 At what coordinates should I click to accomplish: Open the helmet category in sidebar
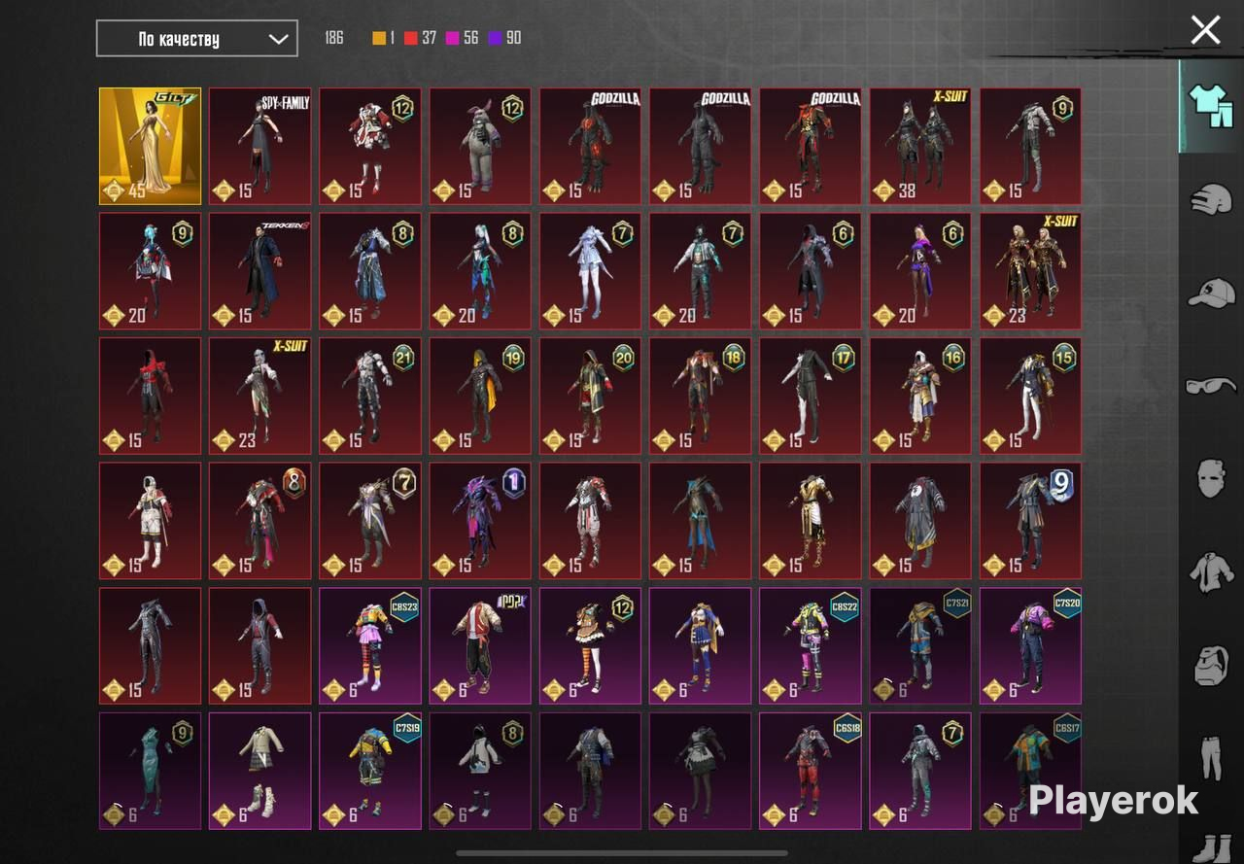(x=1211, y=198)
